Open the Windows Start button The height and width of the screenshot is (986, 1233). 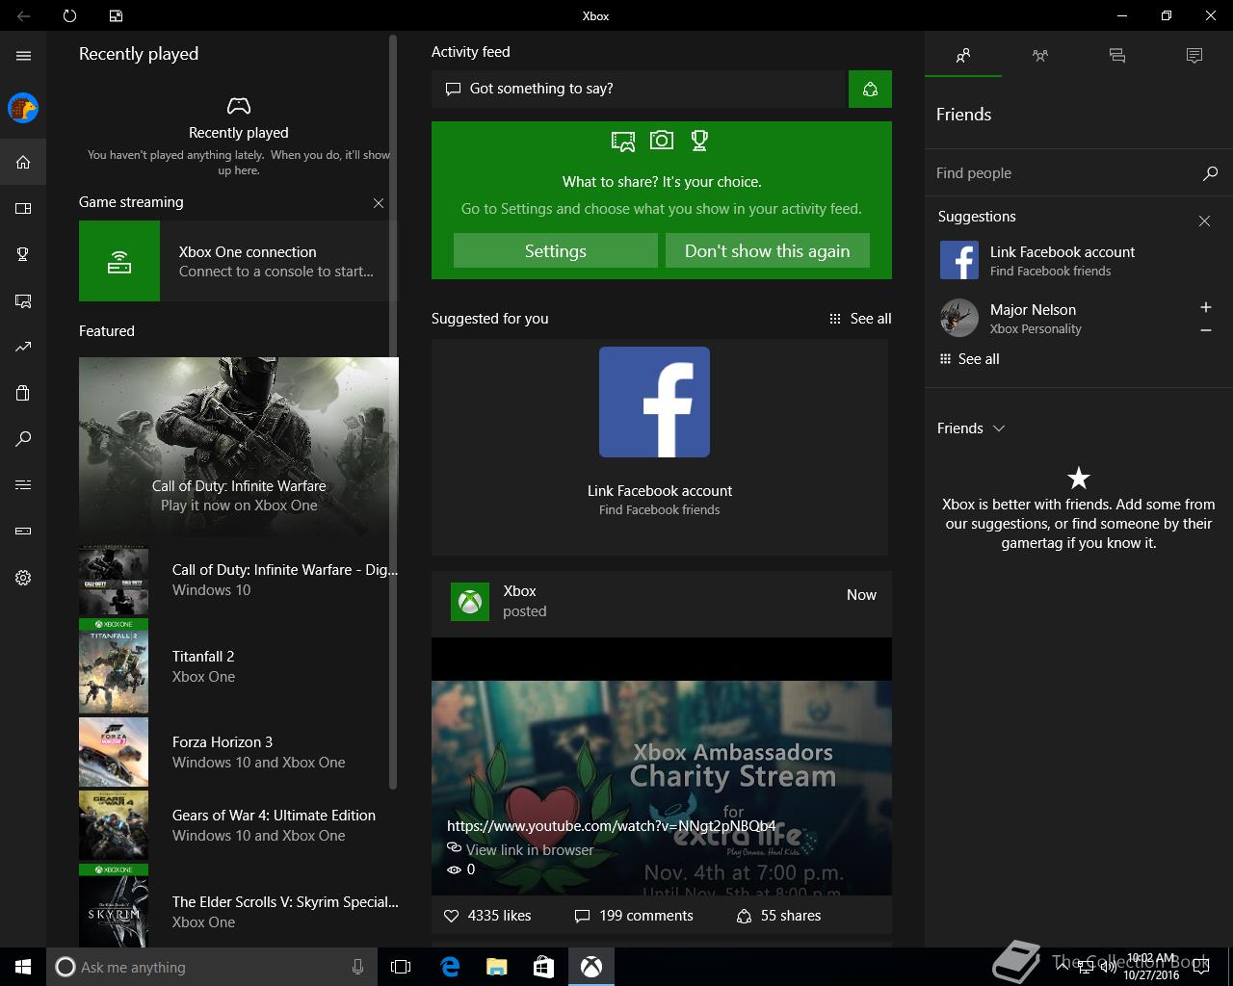[x=23, y=967]
